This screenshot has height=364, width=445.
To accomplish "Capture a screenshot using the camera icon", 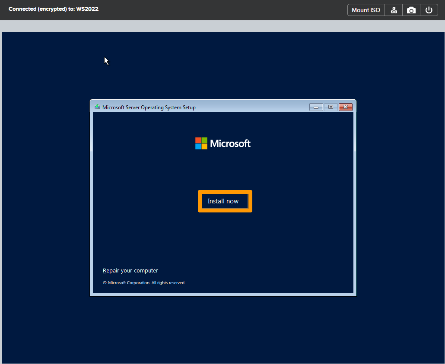I will coord(411,9).
